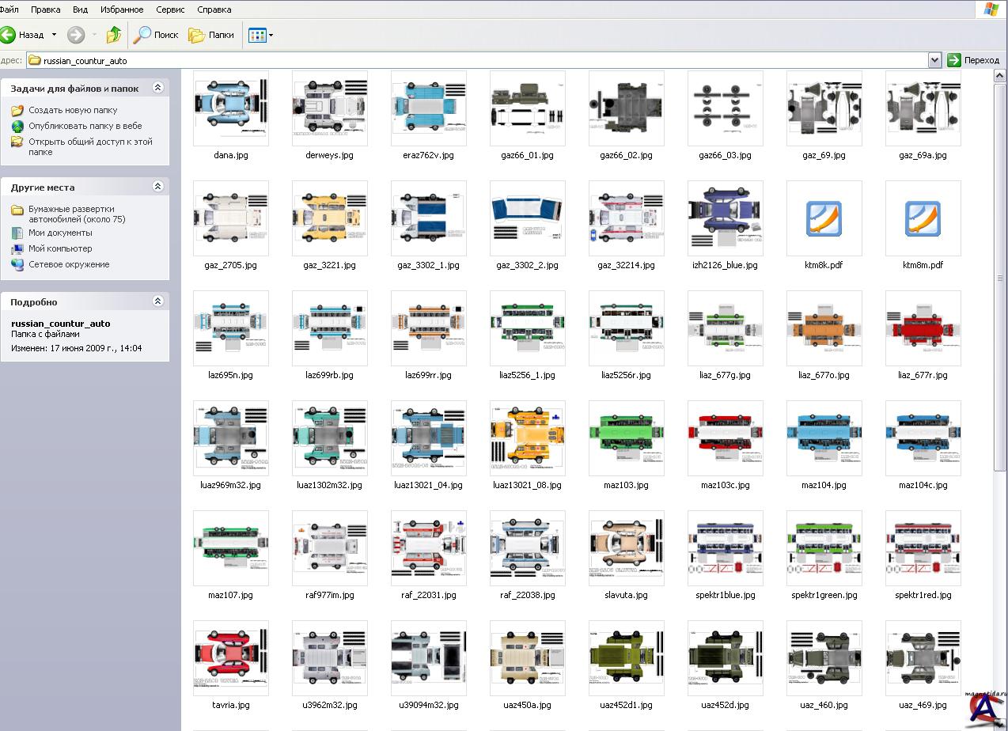The image size is (1008, 731).
Task: Click the Back (Назад) arrow button
Action: [x=8, y=35]
